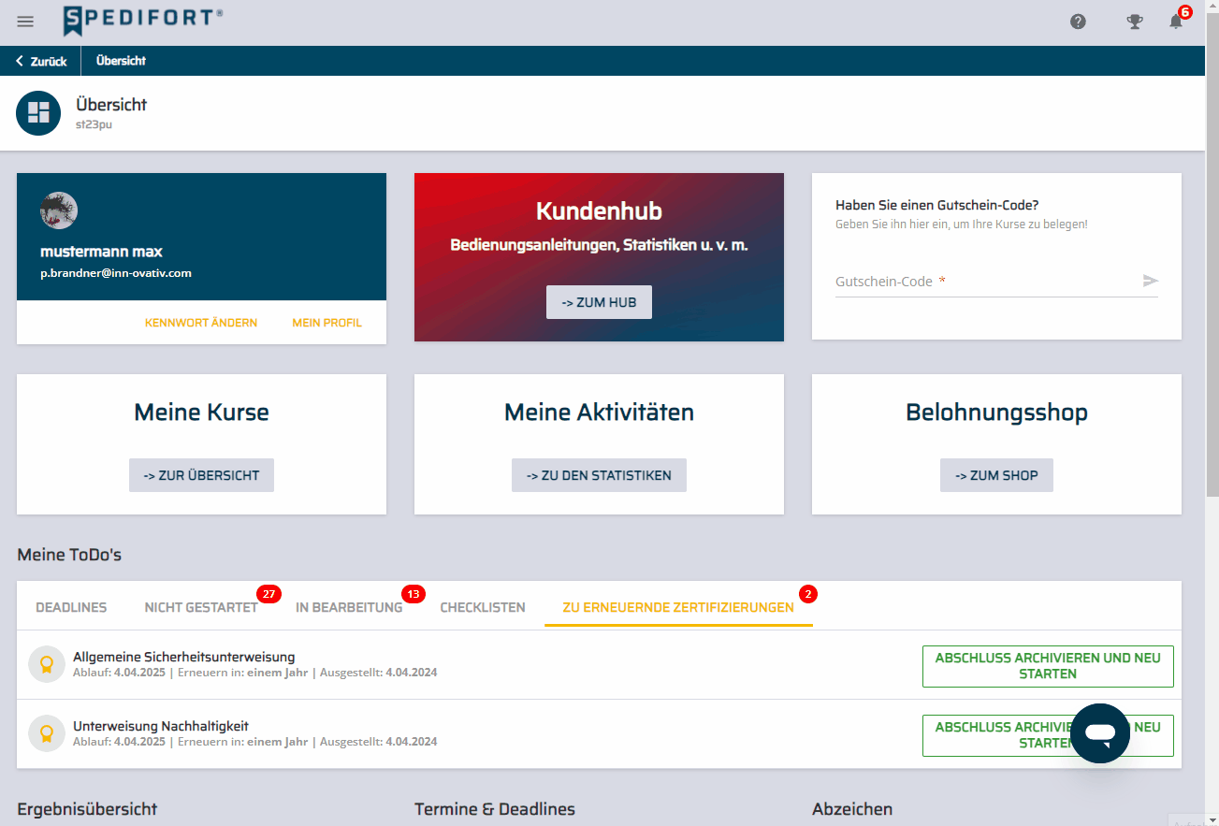Click the Zum Hub button
This screenshot has width=1219, height=826.
[599, 302]
